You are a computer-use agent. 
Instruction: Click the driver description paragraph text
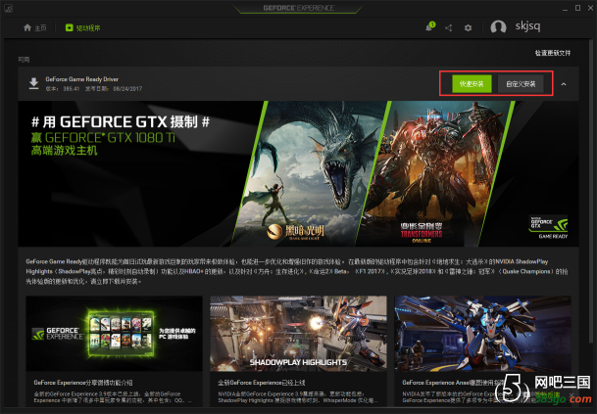coord(297,271)
